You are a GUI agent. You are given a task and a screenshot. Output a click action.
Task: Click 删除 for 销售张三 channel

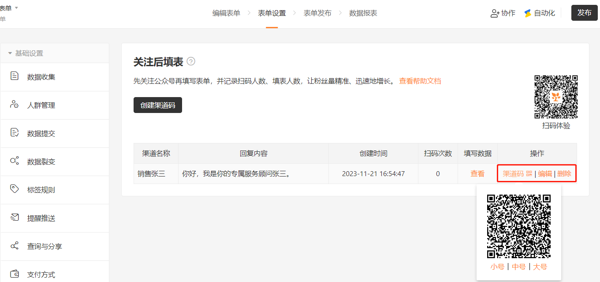click(x=564, y=174)
